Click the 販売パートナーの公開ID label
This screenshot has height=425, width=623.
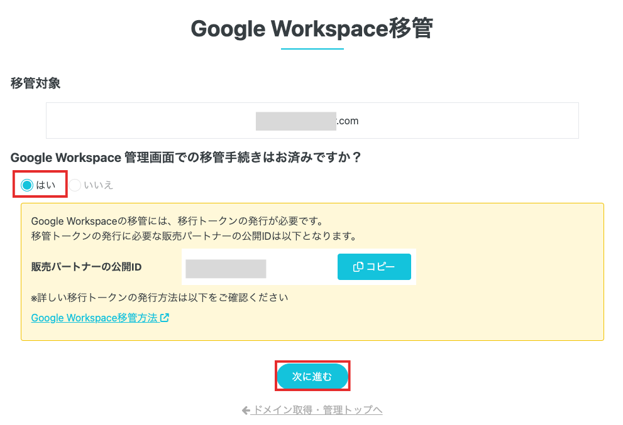86,267
